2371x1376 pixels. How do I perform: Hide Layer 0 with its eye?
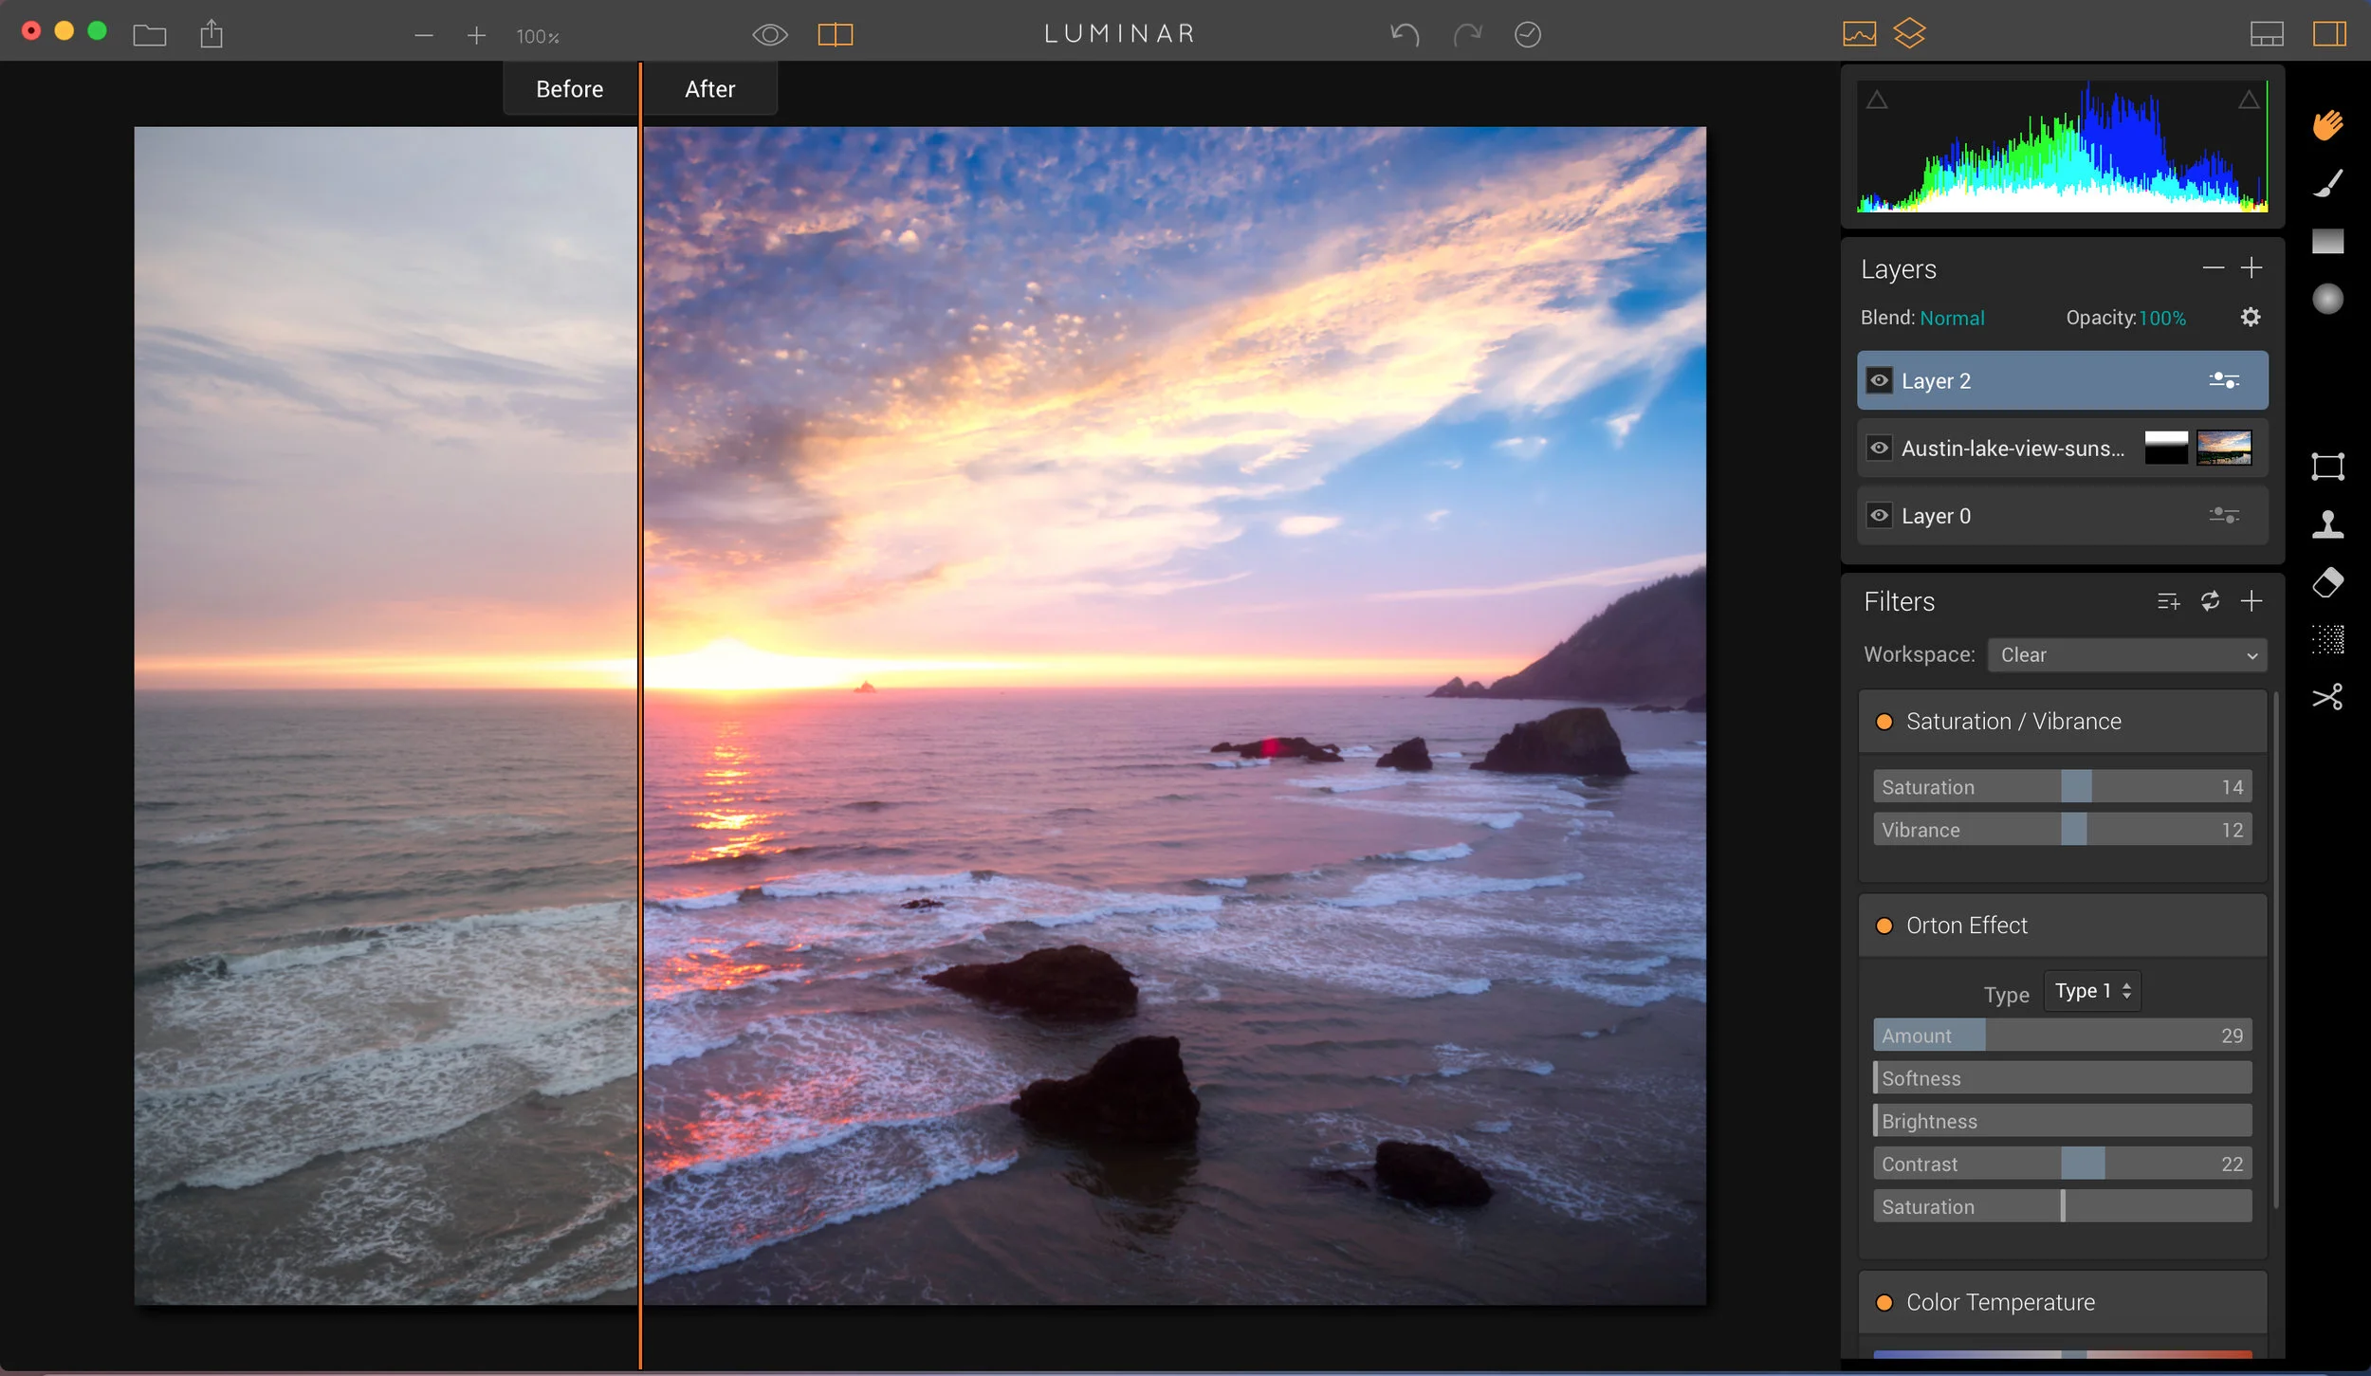click(x=1879, y=515)
